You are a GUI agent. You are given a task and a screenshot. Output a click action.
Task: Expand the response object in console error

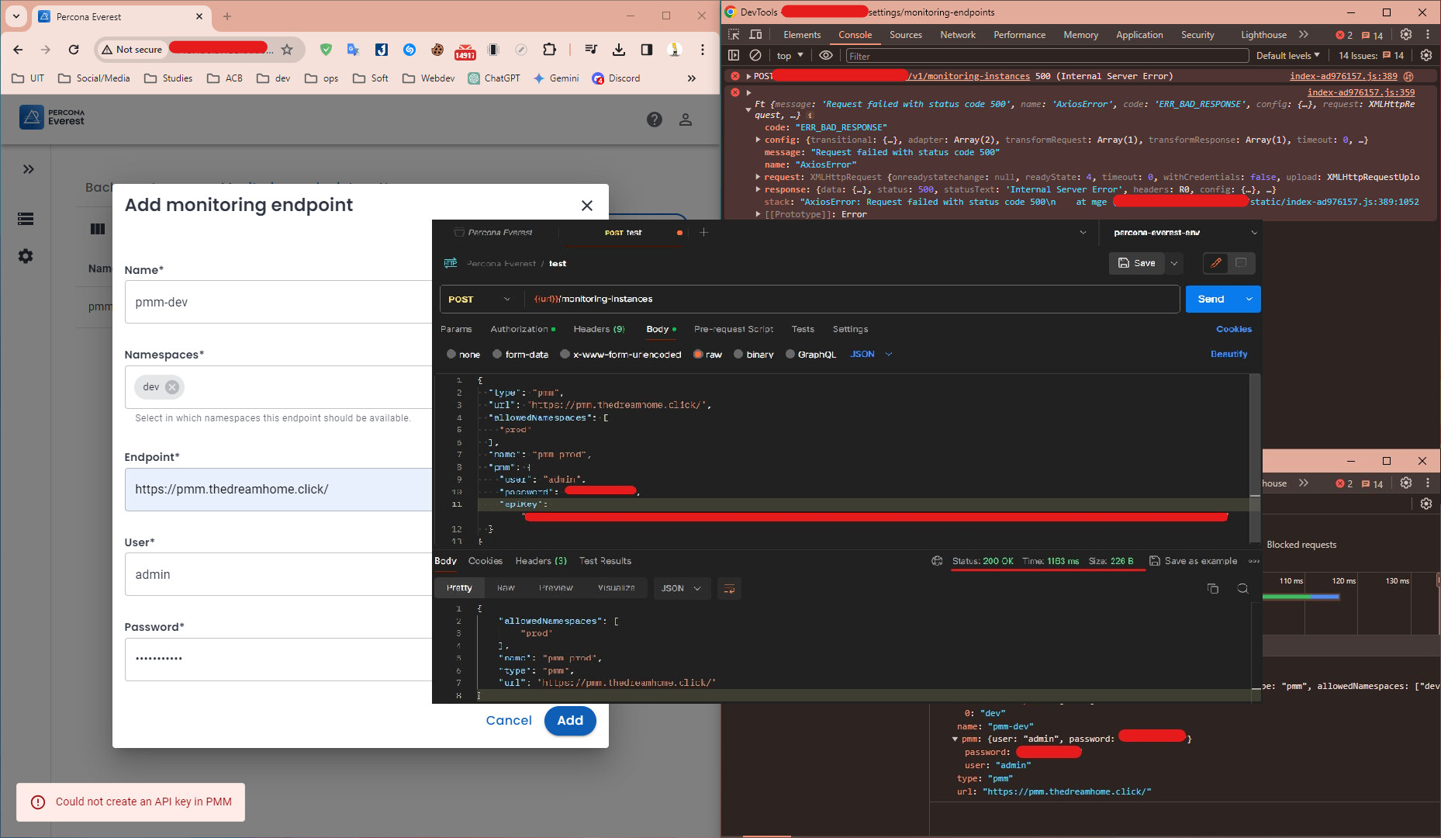[x=758, y=189]
